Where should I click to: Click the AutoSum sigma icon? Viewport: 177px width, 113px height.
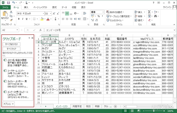149,12
